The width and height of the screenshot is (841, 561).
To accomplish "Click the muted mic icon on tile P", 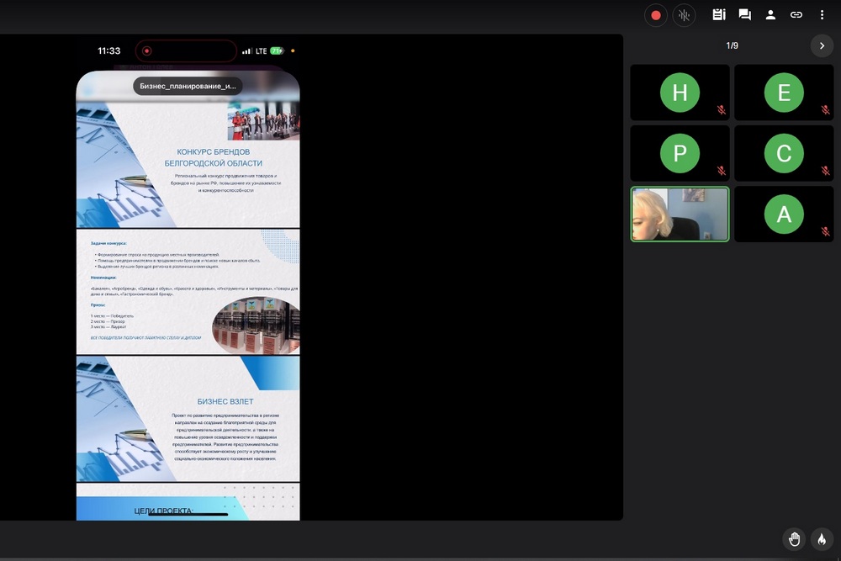I will pos(721,171).
